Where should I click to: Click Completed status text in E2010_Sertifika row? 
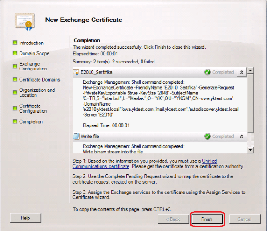[223, 72]
